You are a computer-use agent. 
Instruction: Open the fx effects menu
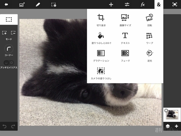tap(143, 5)
